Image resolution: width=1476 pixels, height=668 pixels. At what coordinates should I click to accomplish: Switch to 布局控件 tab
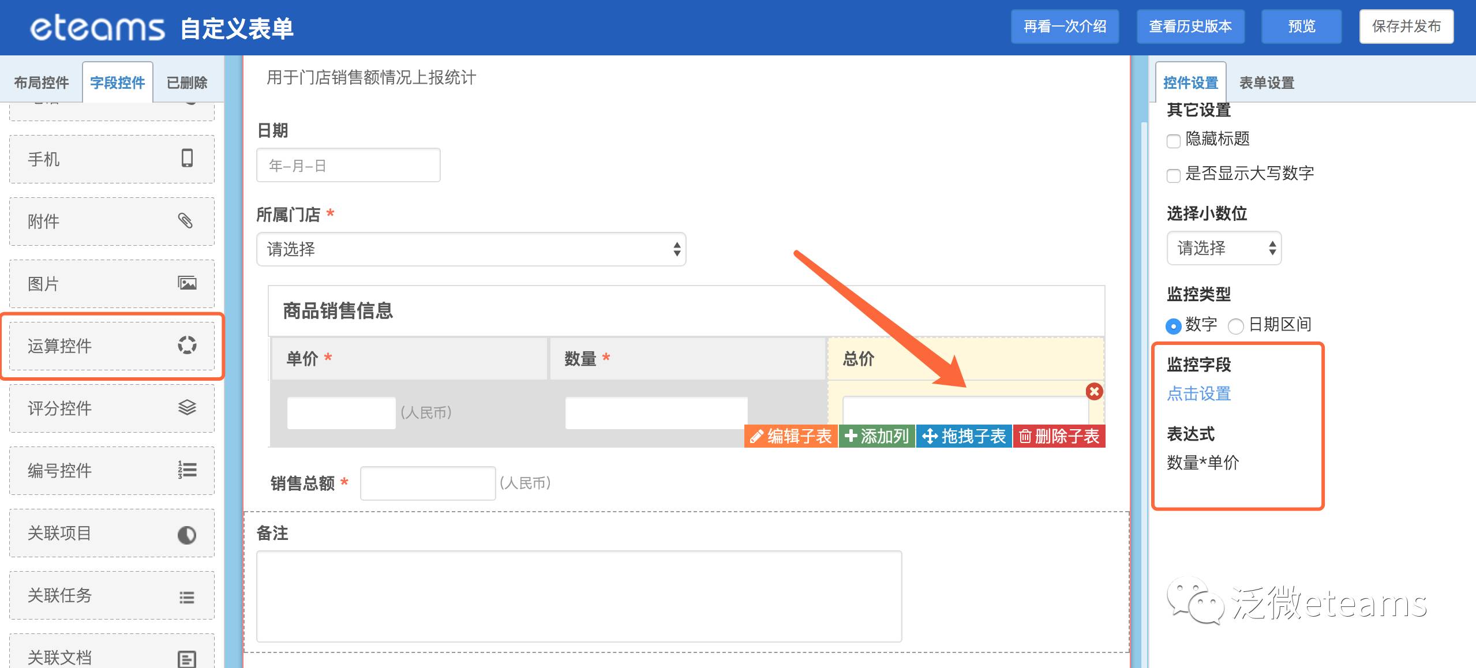(x=42, y=82)
